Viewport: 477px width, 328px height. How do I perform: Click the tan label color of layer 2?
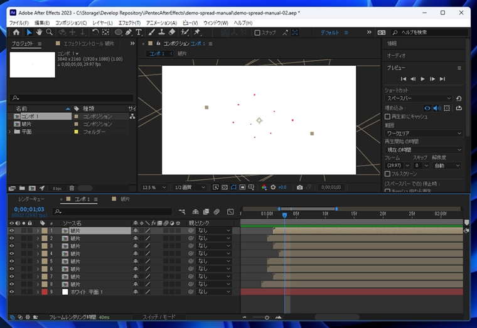(x=45, y=238)
